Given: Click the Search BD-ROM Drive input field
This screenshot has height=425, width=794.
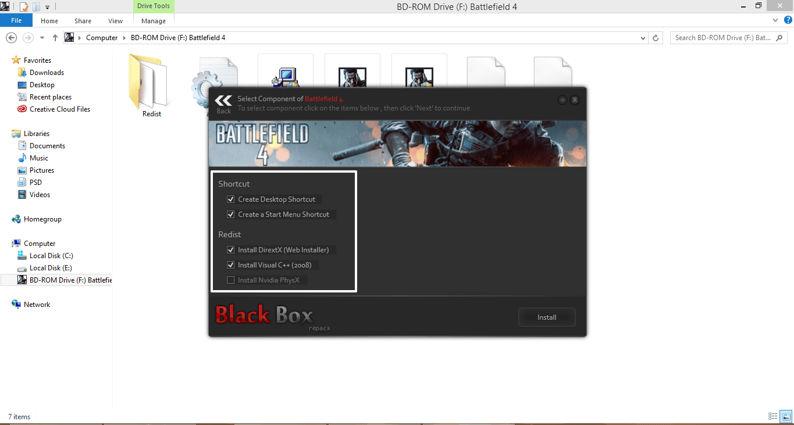Looking at the screenshot, I should click(729, 38).
